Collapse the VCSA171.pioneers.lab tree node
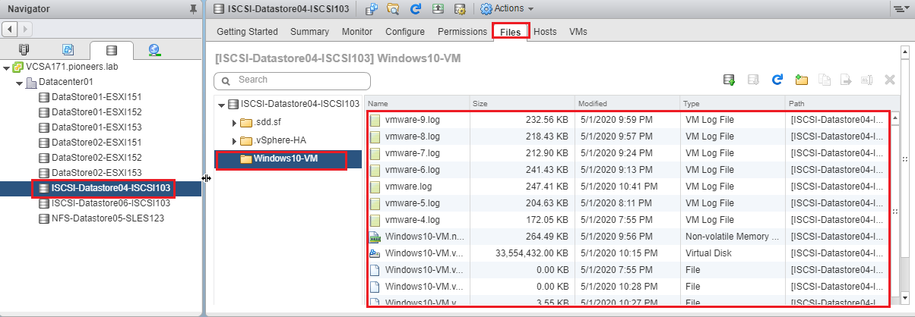 pos(6,67)
